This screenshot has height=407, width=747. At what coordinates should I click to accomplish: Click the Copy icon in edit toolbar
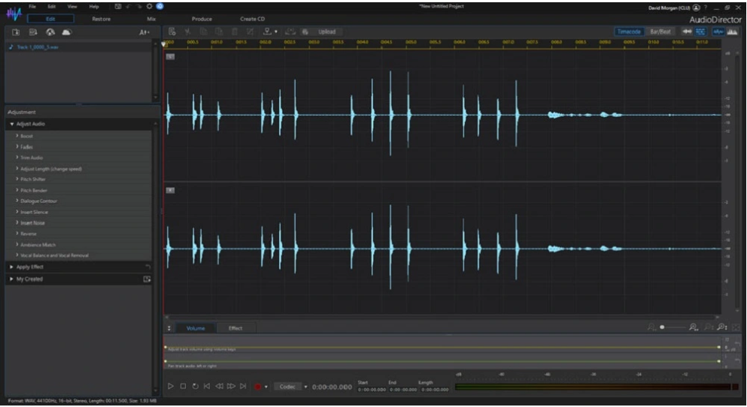click(203, 32)
